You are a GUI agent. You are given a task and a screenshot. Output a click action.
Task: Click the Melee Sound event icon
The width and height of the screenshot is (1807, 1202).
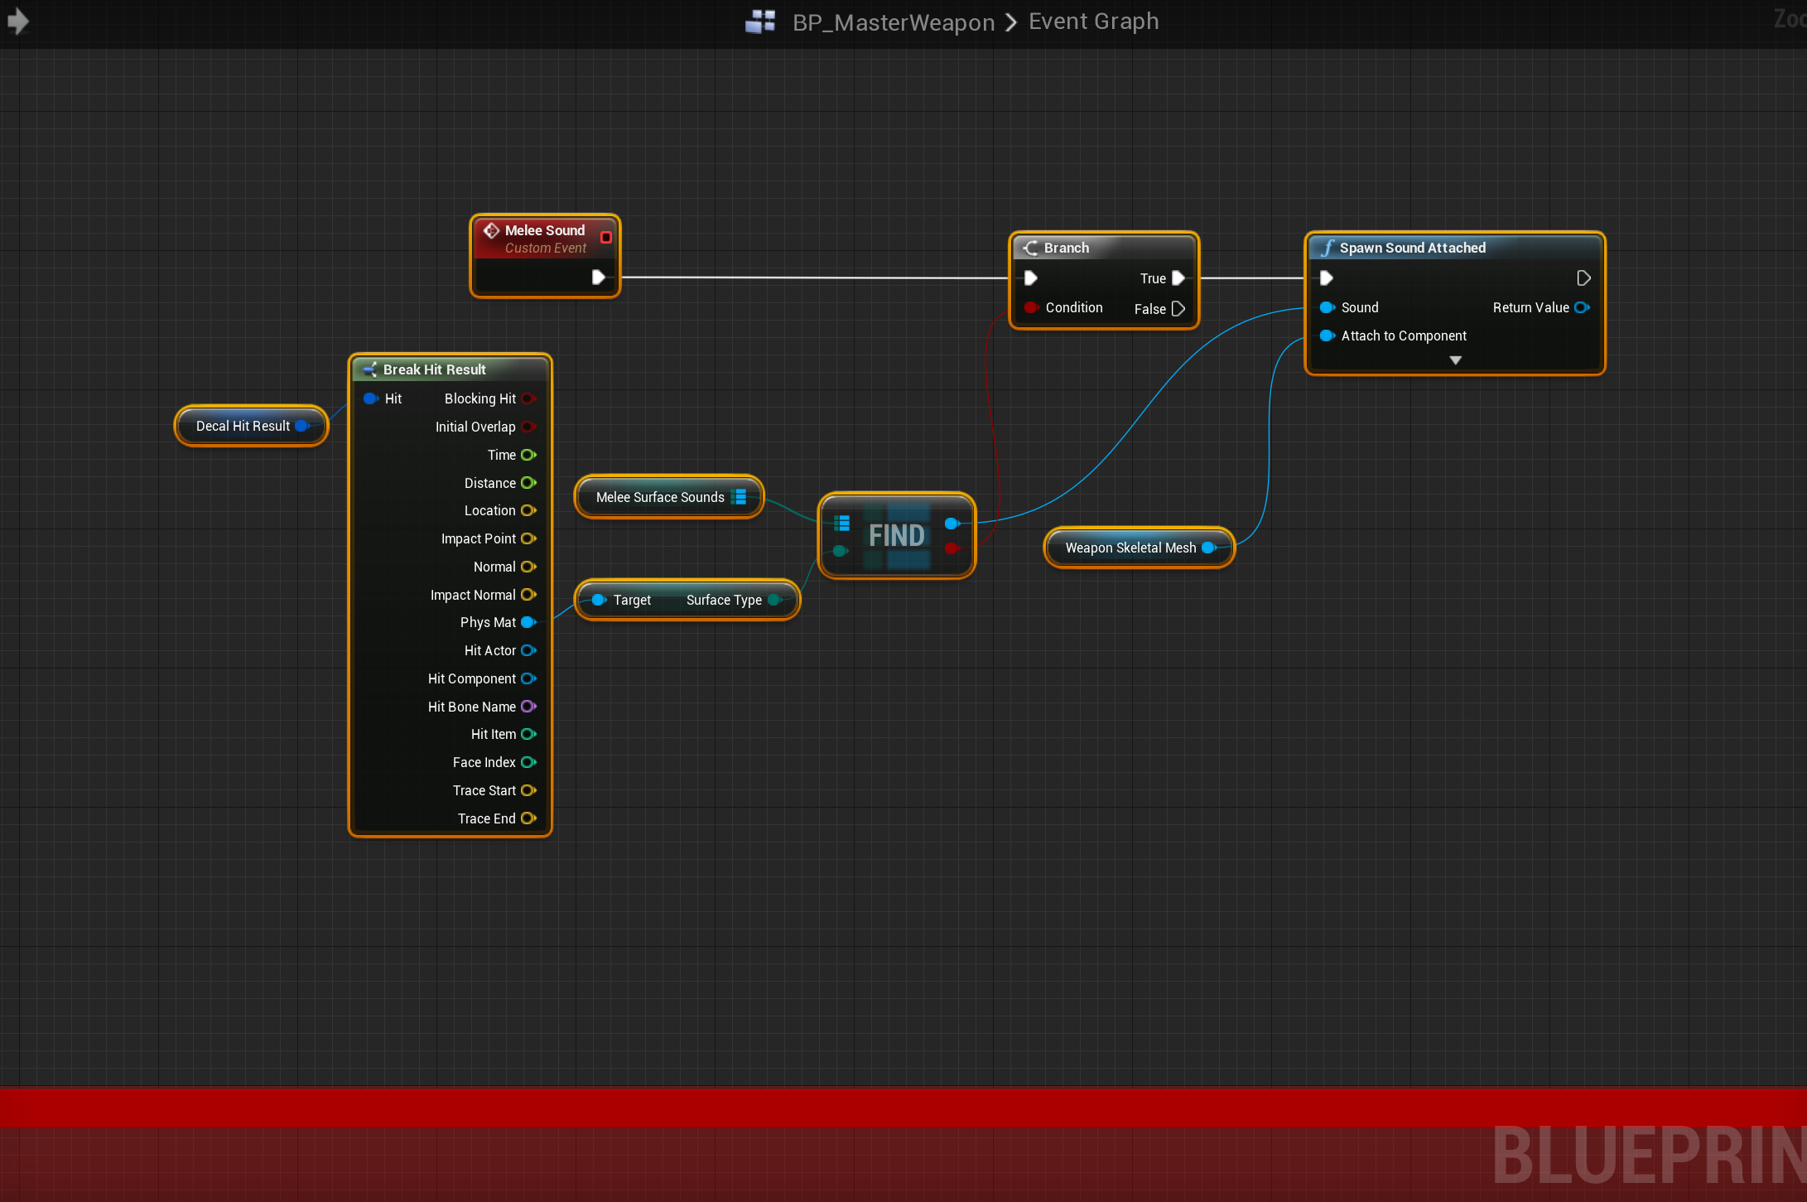coord(491,230)
